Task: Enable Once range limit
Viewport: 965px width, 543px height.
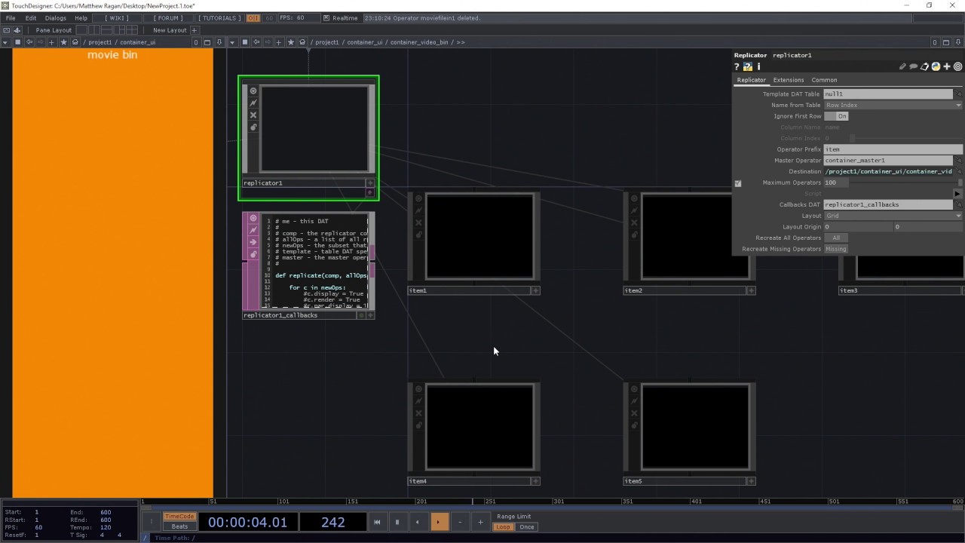Action: (527, 527)
